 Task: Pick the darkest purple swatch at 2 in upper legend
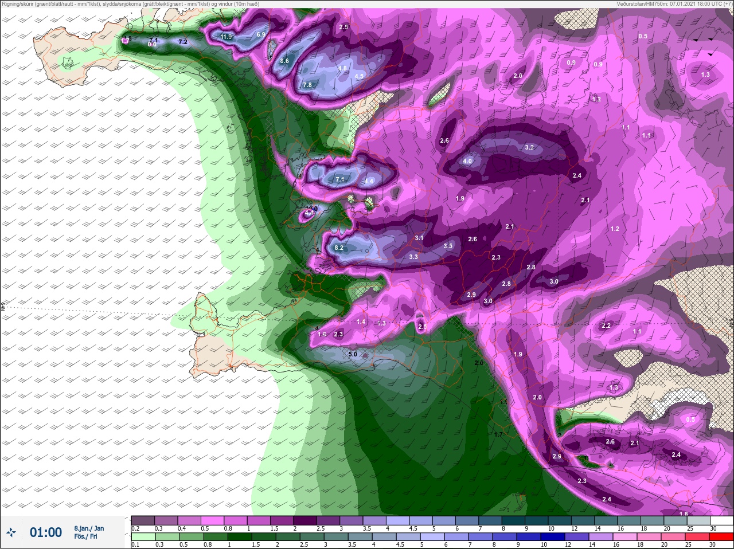[x=305, y=520]
